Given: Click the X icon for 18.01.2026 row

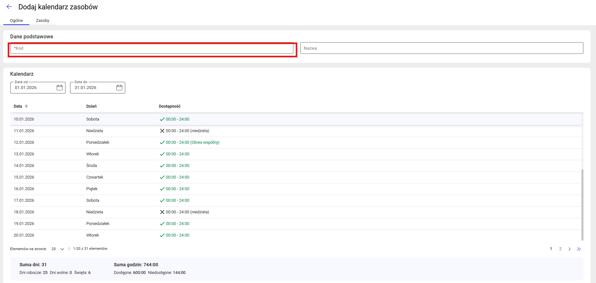Looking at the screenshot, I should coord(162,212).
